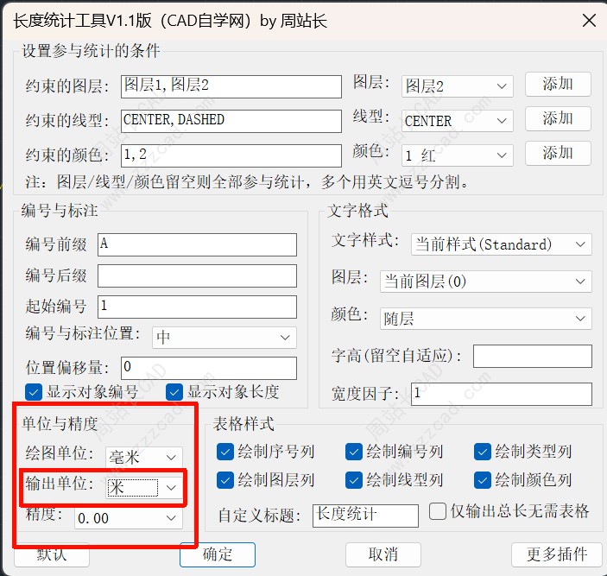This screenshot has width=607, height=576.
Task: Click the 更多插件 button
Action: click(x=556, y=554)
